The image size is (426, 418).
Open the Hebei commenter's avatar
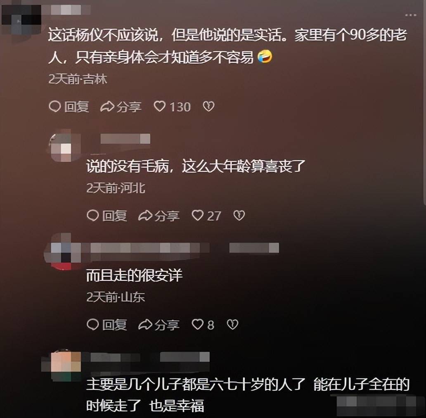[x=61, y=147]
